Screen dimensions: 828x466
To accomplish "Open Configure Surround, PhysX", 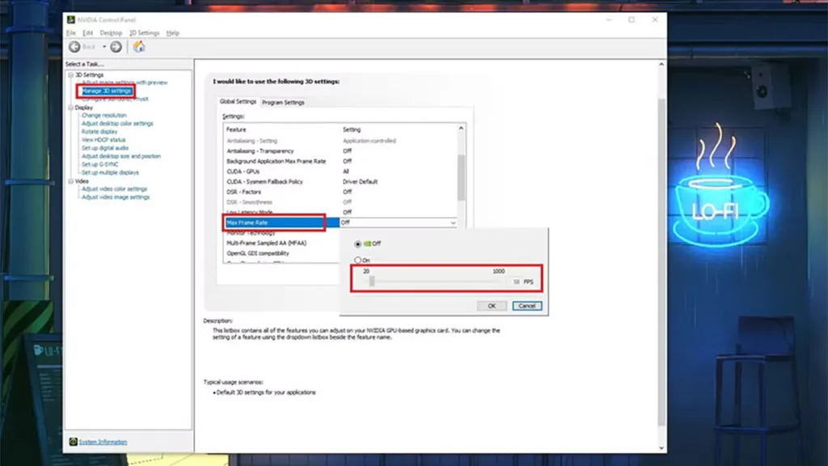I will 115,99.
